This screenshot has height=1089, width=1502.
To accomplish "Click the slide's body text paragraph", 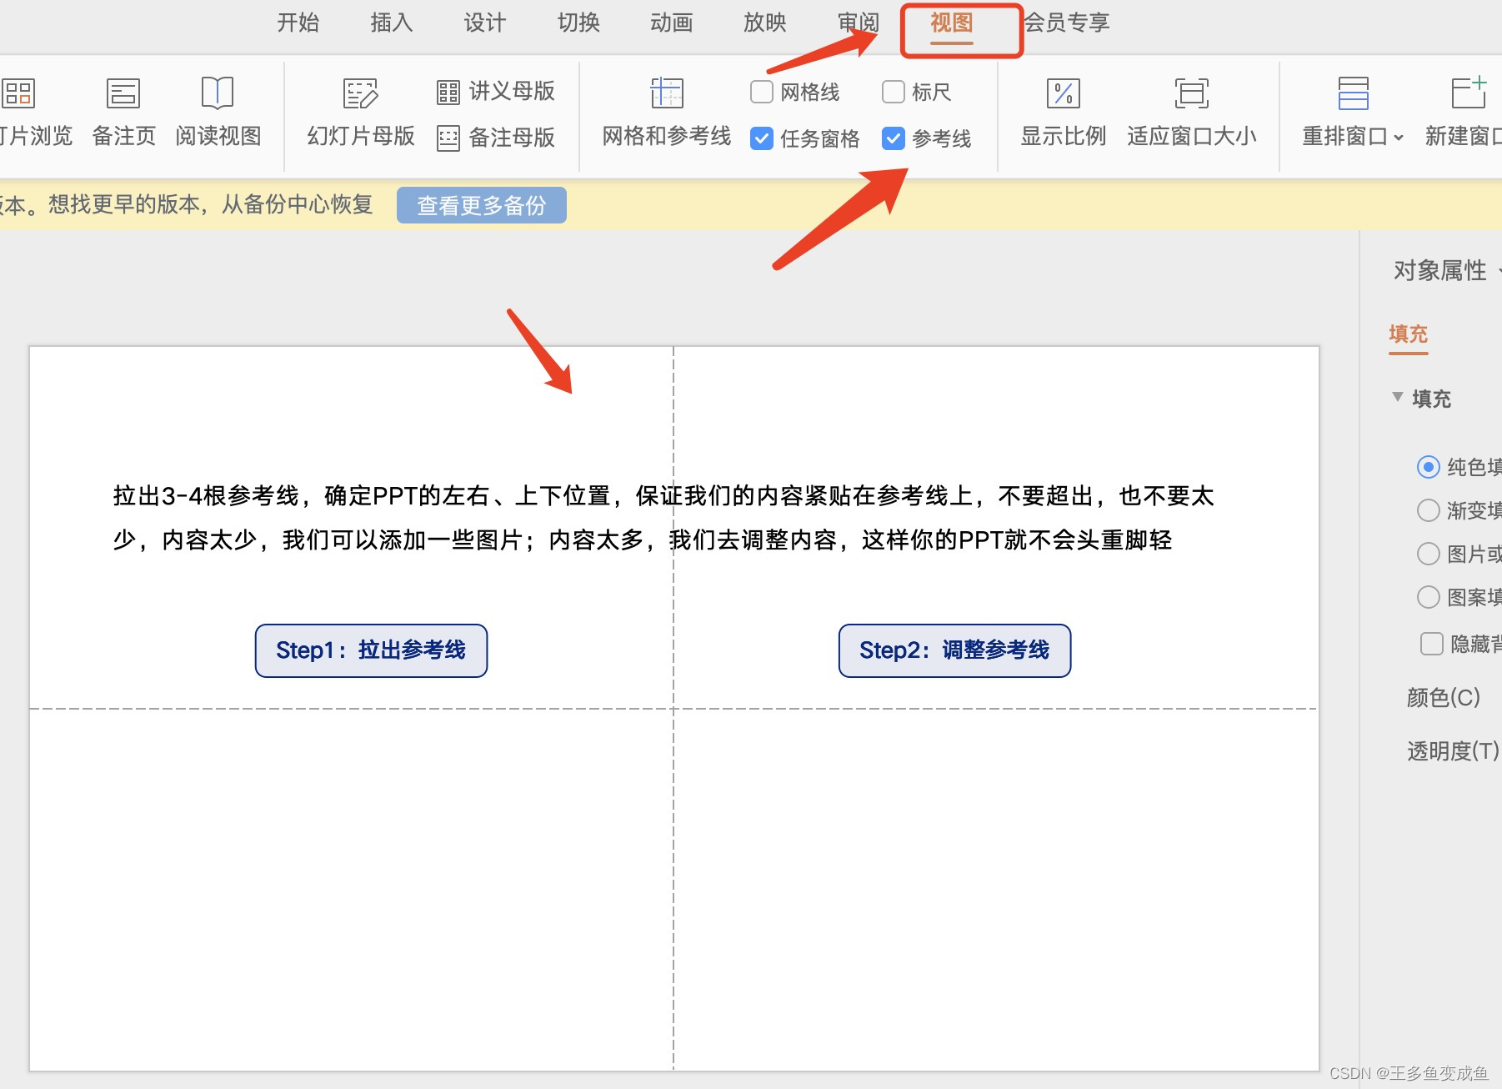I will (663, 518).
